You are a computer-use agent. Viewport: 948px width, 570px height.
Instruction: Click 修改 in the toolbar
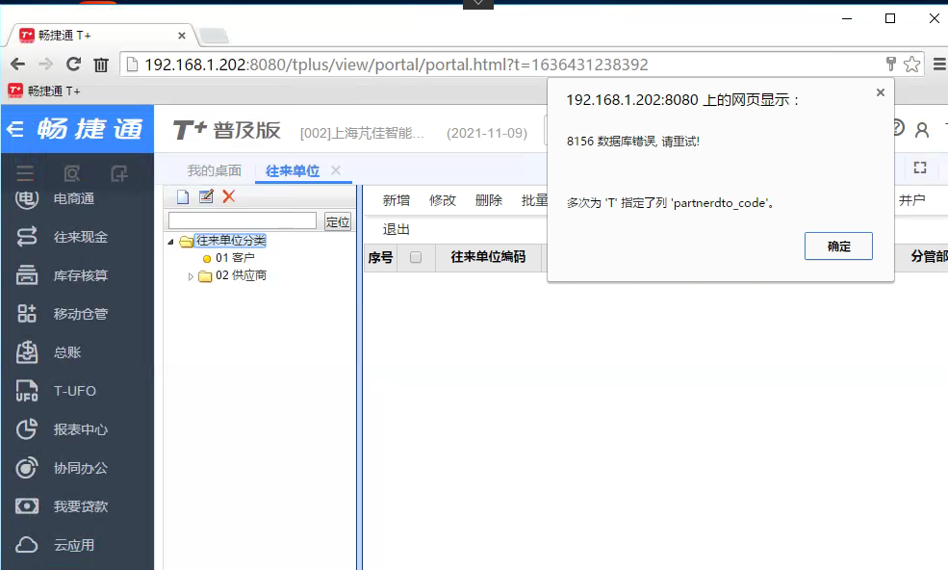click(443, 200)
